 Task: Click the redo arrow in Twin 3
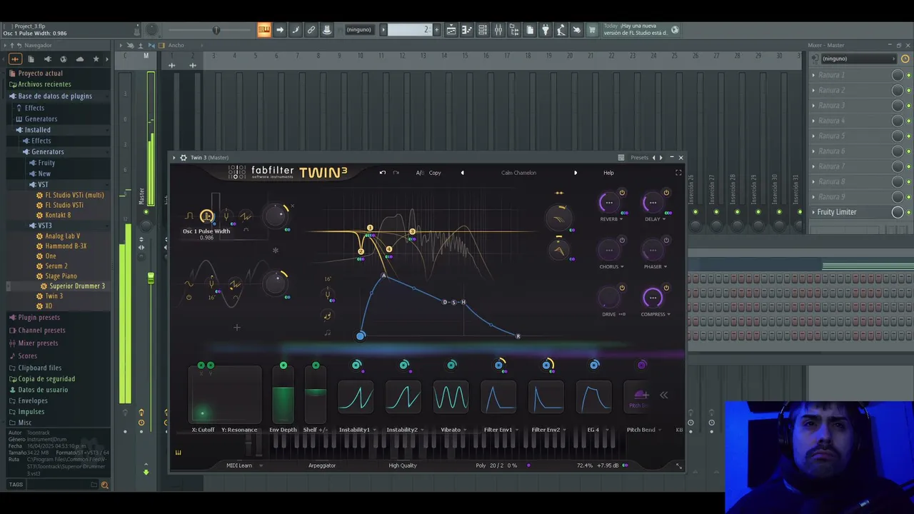click(x=396, y=173)
